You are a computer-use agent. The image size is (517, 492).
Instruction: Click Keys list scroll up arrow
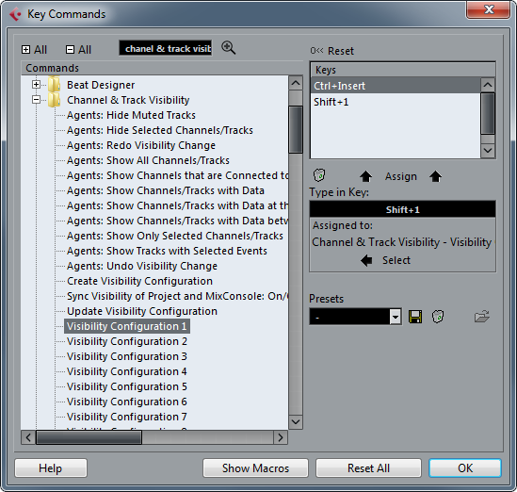[x=488, y=85]
